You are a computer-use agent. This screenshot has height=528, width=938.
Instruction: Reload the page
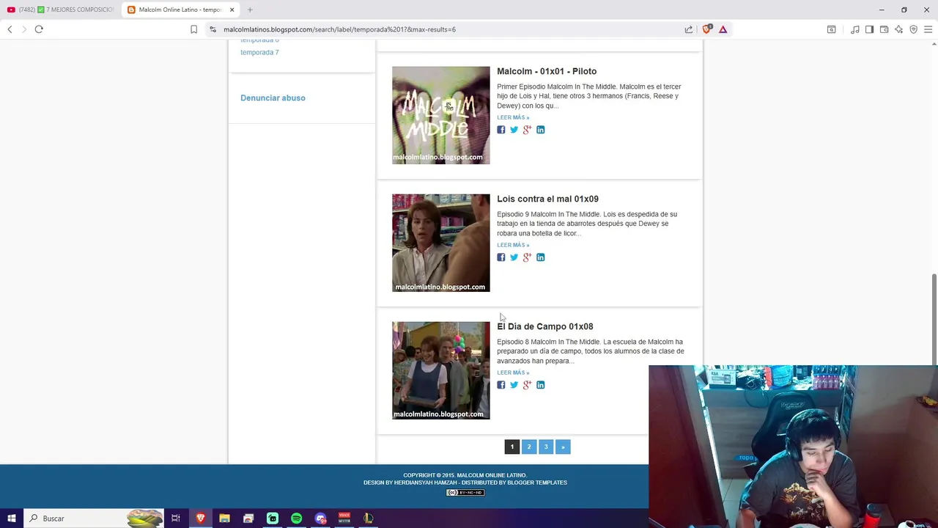point(39,29)
